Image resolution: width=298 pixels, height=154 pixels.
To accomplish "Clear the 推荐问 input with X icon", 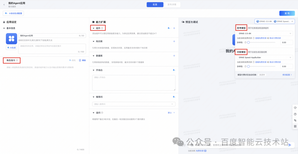I will (x=172, y=104).
